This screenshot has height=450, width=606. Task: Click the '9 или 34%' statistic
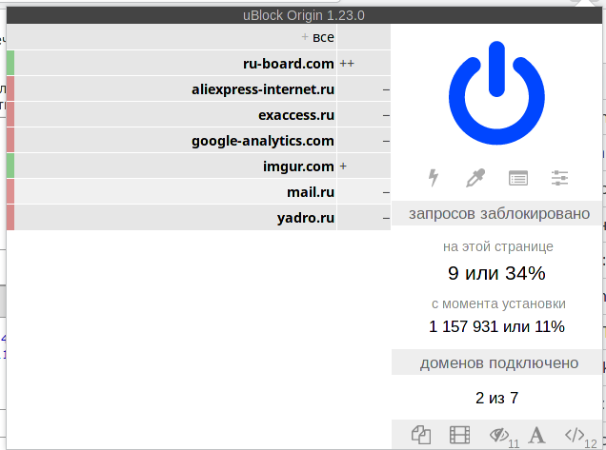[496, 273]
